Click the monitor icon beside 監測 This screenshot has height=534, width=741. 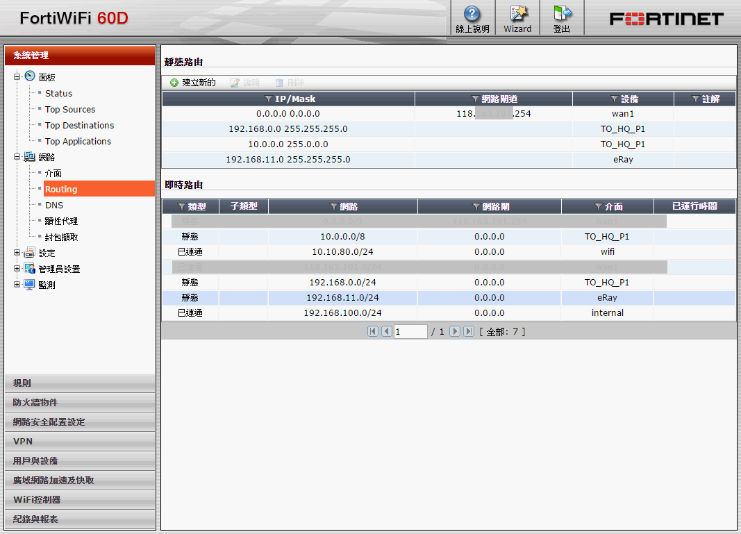pyautogui.click(x=30, y=285)
